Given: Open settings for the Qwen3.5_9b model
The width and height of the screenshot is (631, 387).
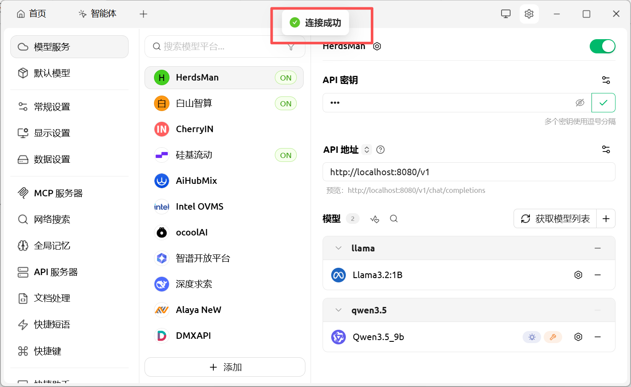Looking at the screenshot, I should [x=579, y=337].
